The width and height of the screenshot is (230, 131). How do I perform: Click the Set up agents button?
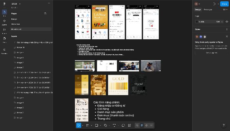(211, 53)
